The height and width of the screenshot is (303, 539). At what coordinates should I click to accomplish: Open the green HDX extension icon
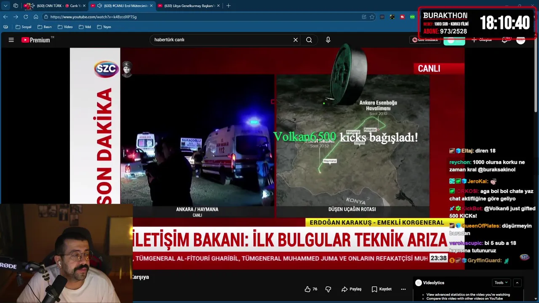[x=413, y=17]
